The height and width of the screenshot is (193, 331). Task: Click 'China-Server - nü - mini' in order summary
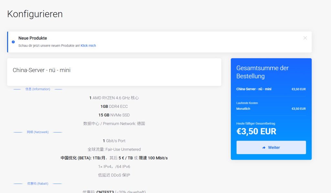[254, 89]
